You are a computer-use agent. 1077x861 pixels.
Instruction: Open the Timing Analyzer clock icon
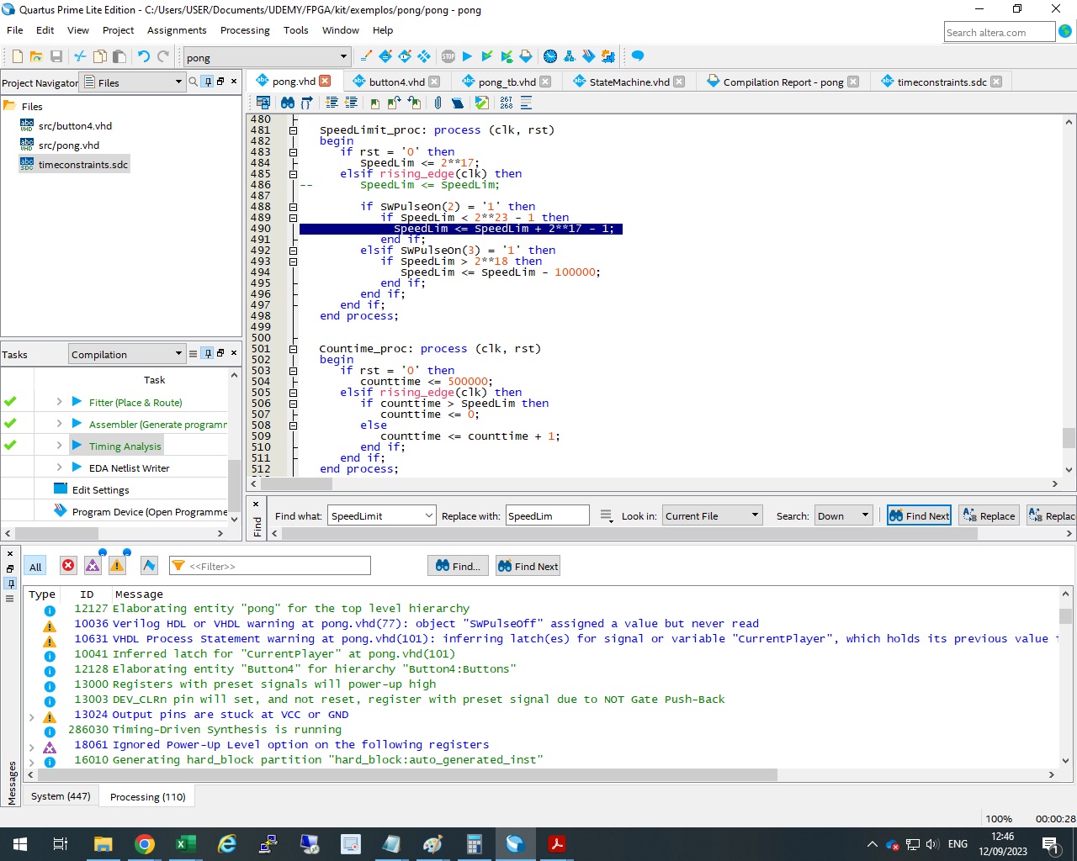pyautogui.click(x=550, y=56)
